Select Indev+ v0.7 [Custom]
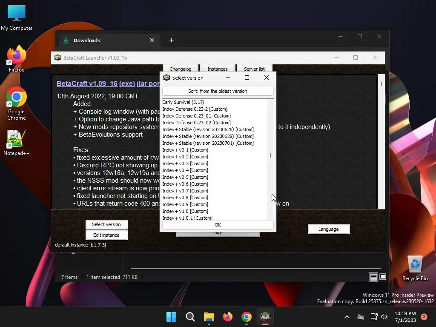The image size is (436, 327). coord(215,191)
